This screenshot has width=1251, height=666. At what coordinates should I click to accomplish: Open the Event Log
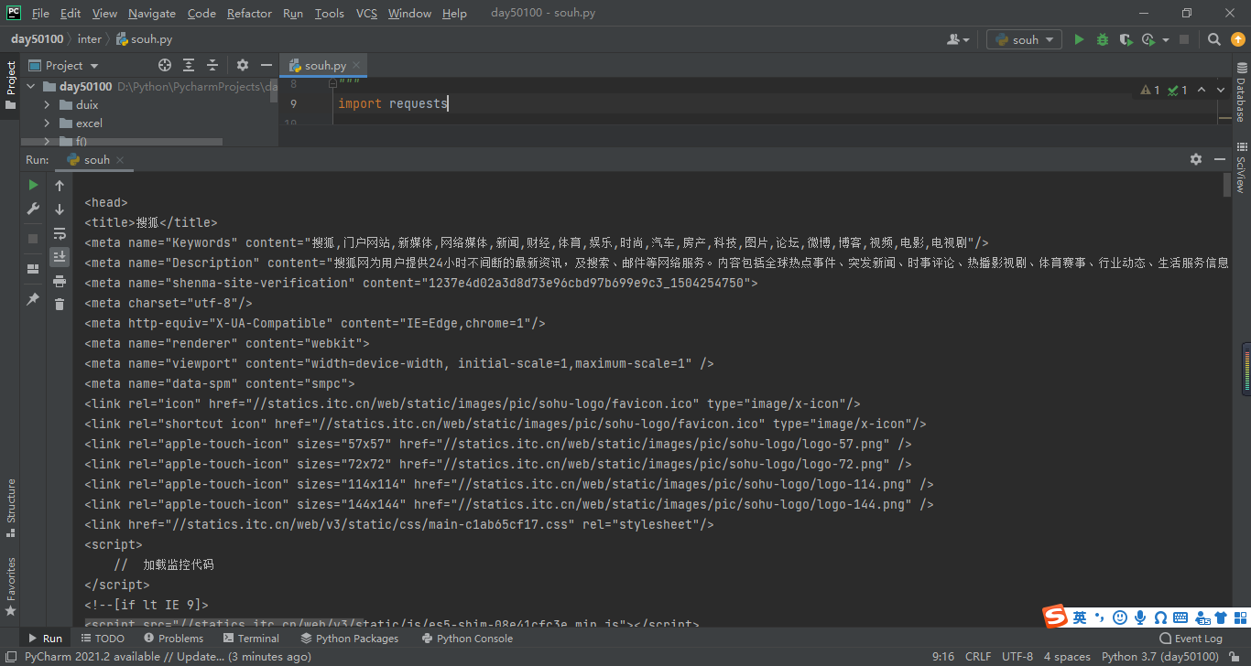tap(1191, 639)
